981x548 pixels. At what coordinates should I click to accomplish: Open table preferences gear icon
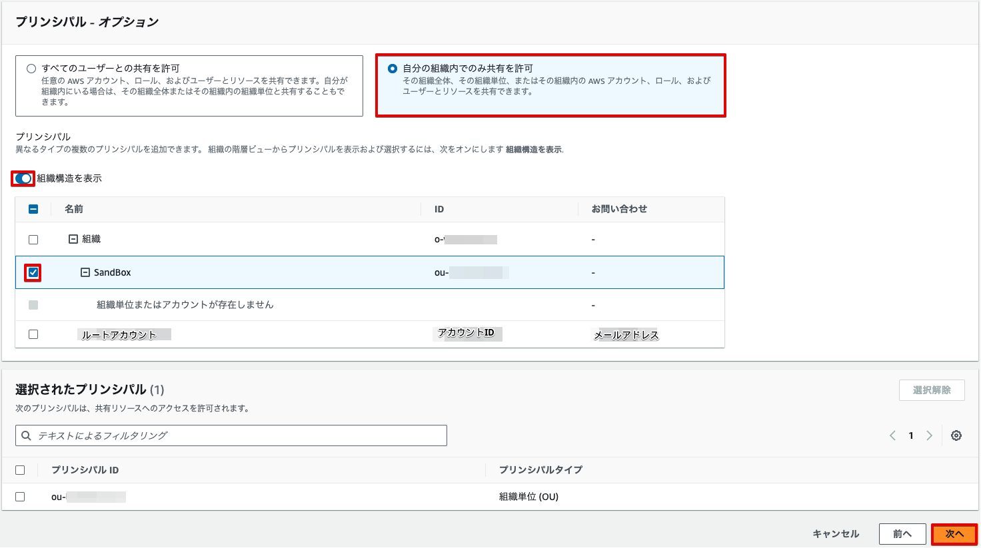click(956, 435)
